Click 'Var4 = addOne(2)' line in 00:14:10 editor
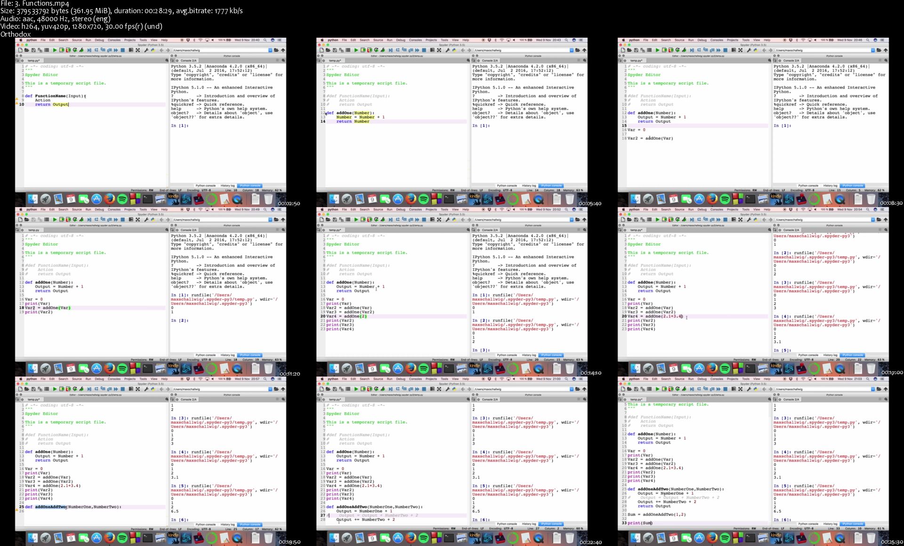The height and width of the screenshot is (546, 904). coord(346,316)
